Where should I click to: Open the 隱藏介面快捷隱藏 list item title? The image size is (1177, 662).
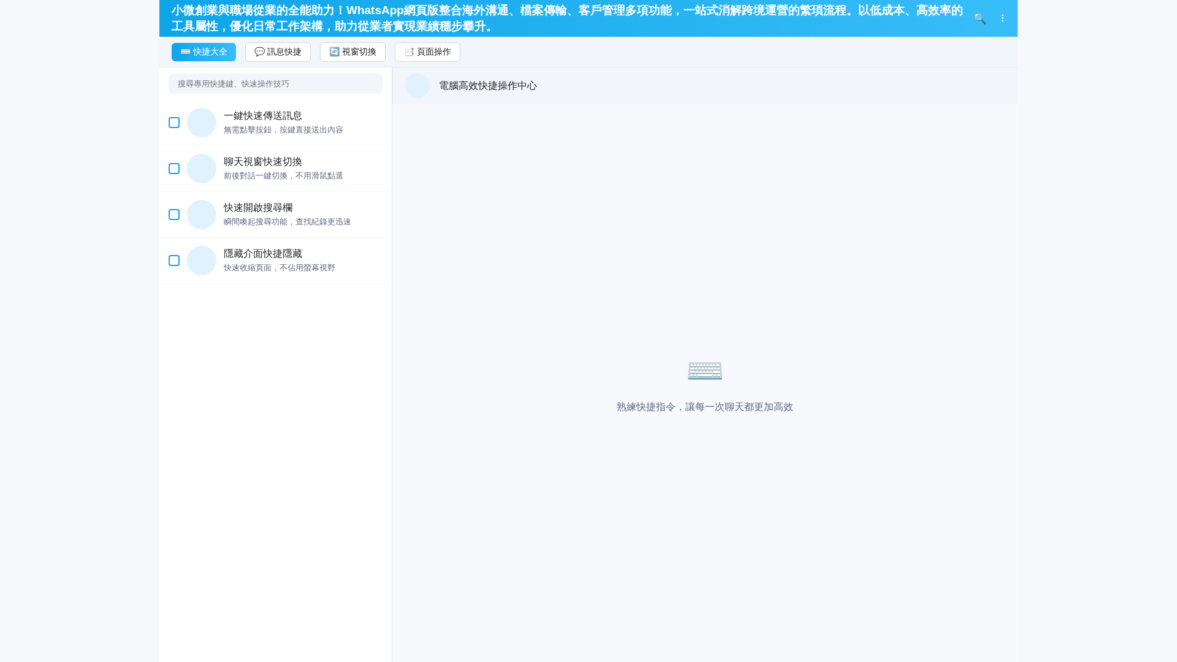263,254
